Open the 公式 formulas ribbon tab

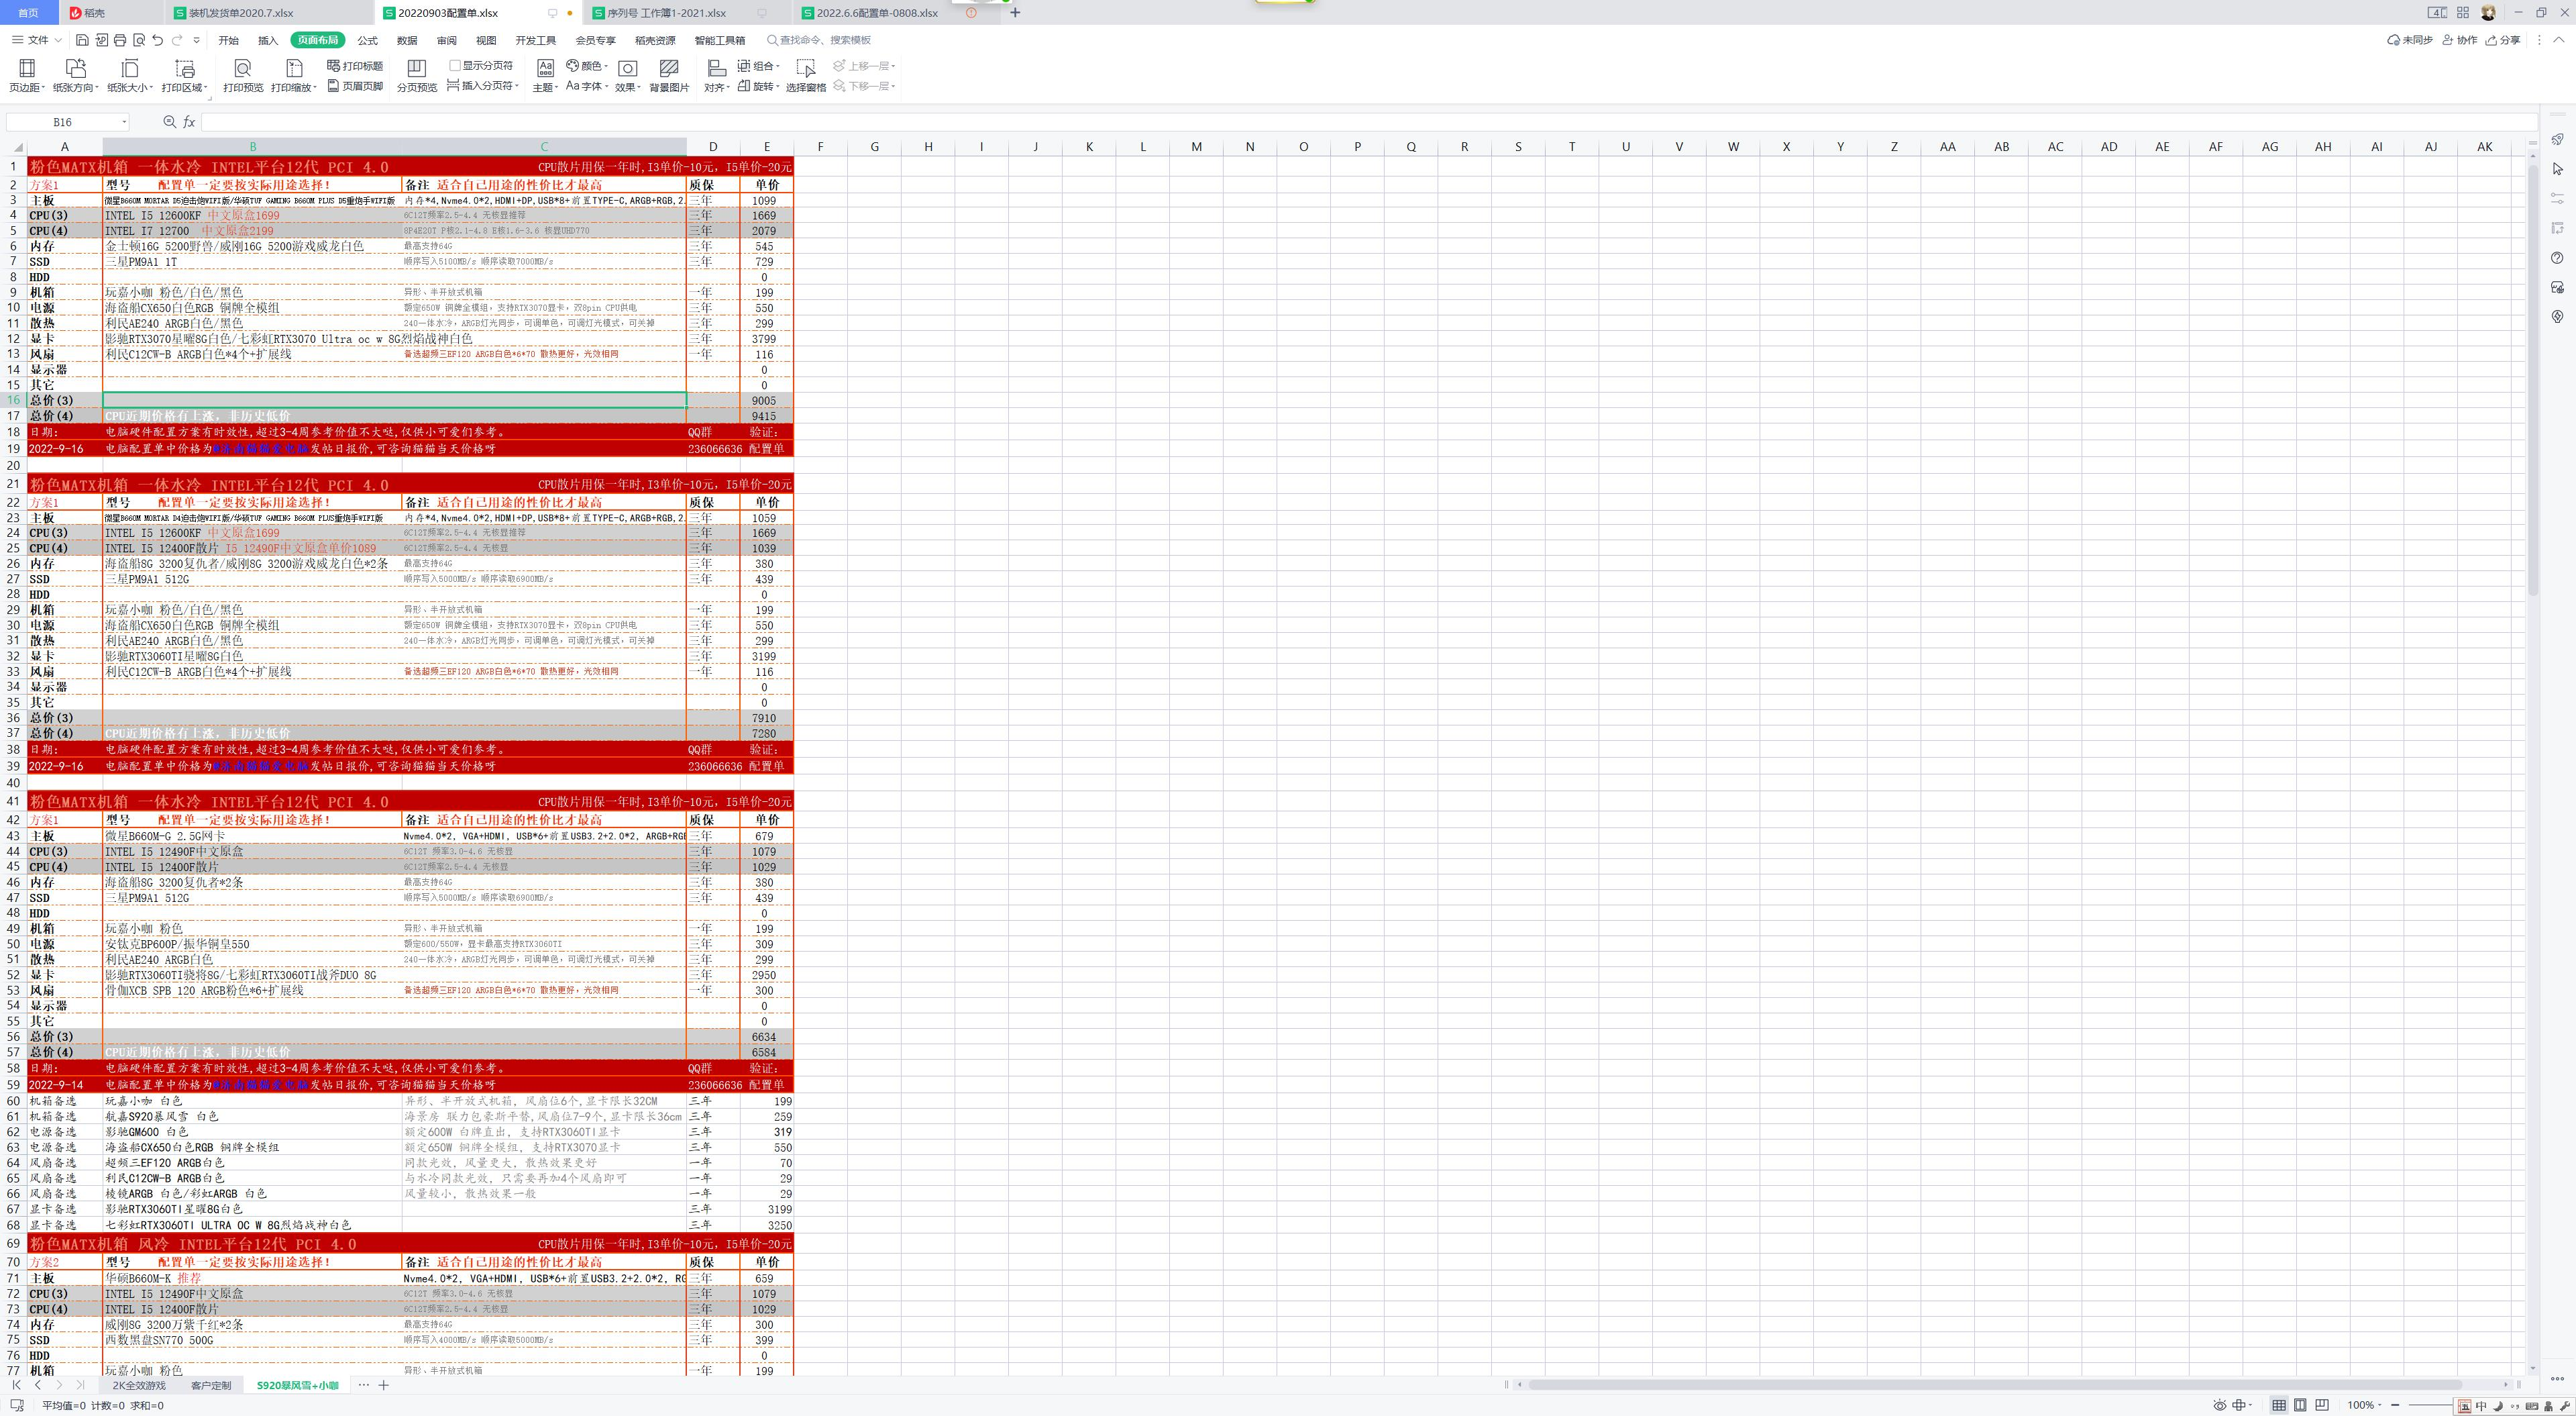coord(368,40)
